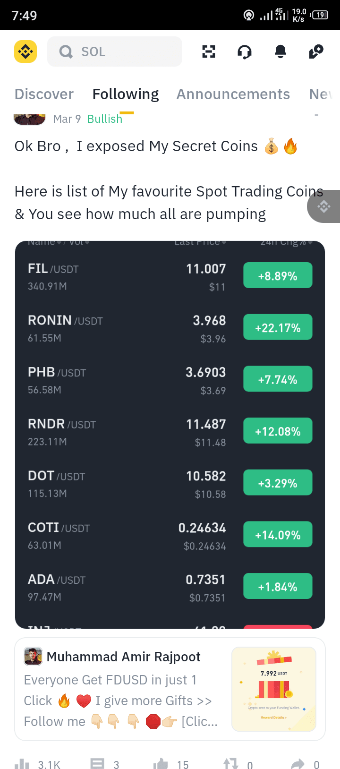Tap the rocket launch icon

pos(316,51)
